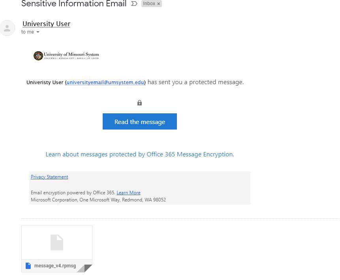Open the message_v4.rpmsg attachment filename

click(x=55, y=266)
